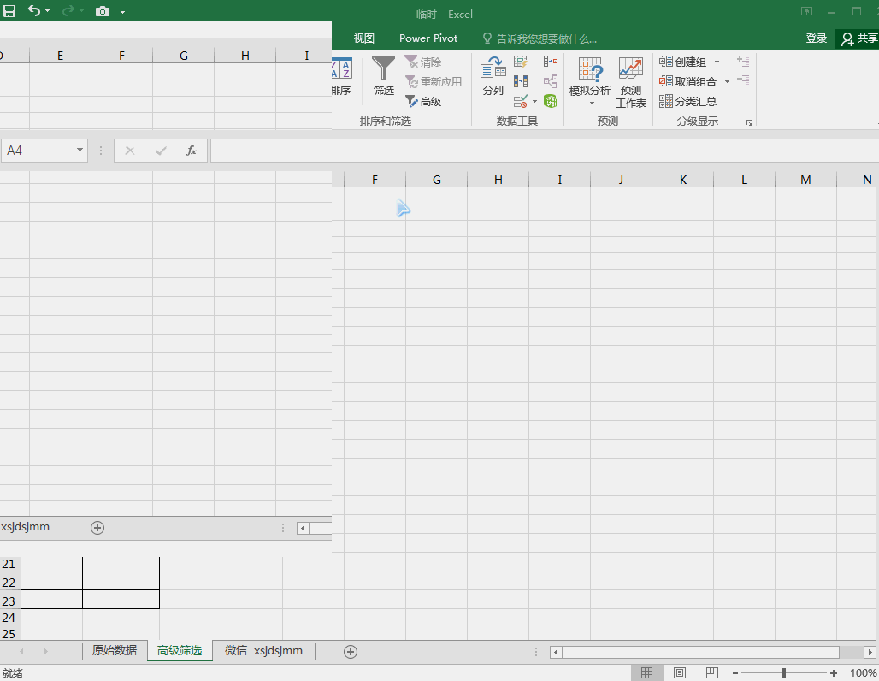Click the zoom slider handle

coord(784,672)
